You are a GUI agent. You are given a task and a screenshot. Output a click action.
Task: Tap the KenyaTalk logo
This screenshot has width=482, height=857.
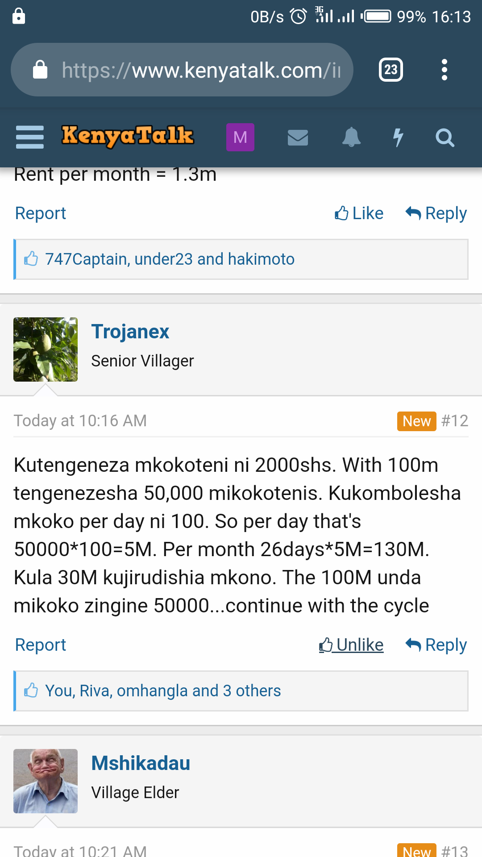pos(128,136)
